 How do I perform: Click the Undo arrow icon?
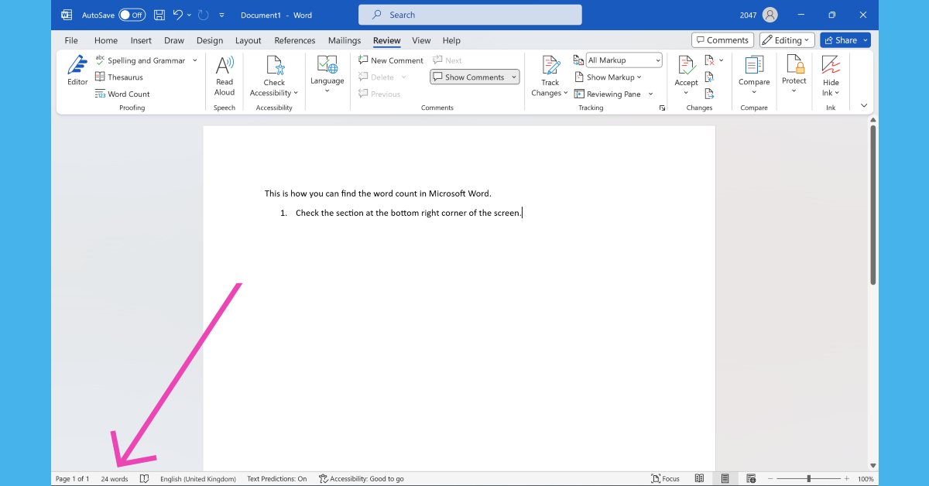pyautogui.click(x=178, y=15)
